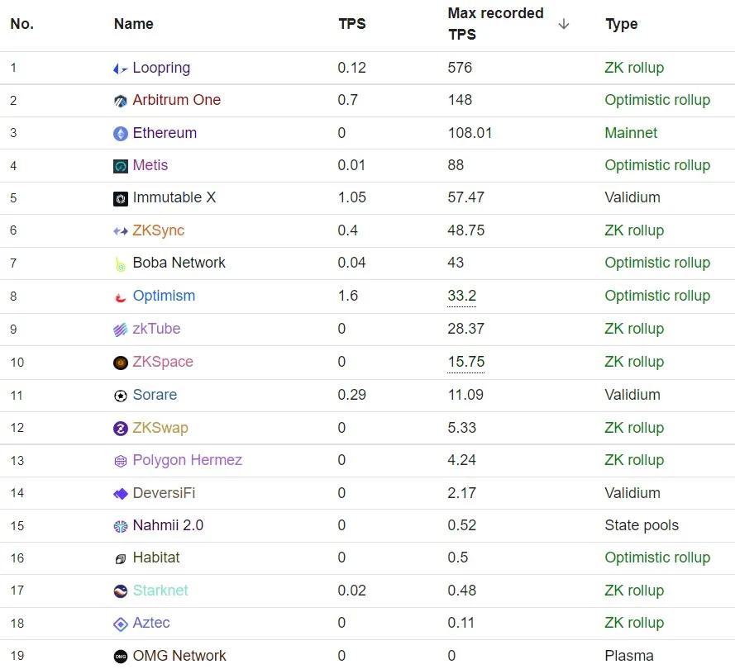Viewport: 735px width, 669px height.
Task: Click the Type column header
Action: click(x=621, y=24)
